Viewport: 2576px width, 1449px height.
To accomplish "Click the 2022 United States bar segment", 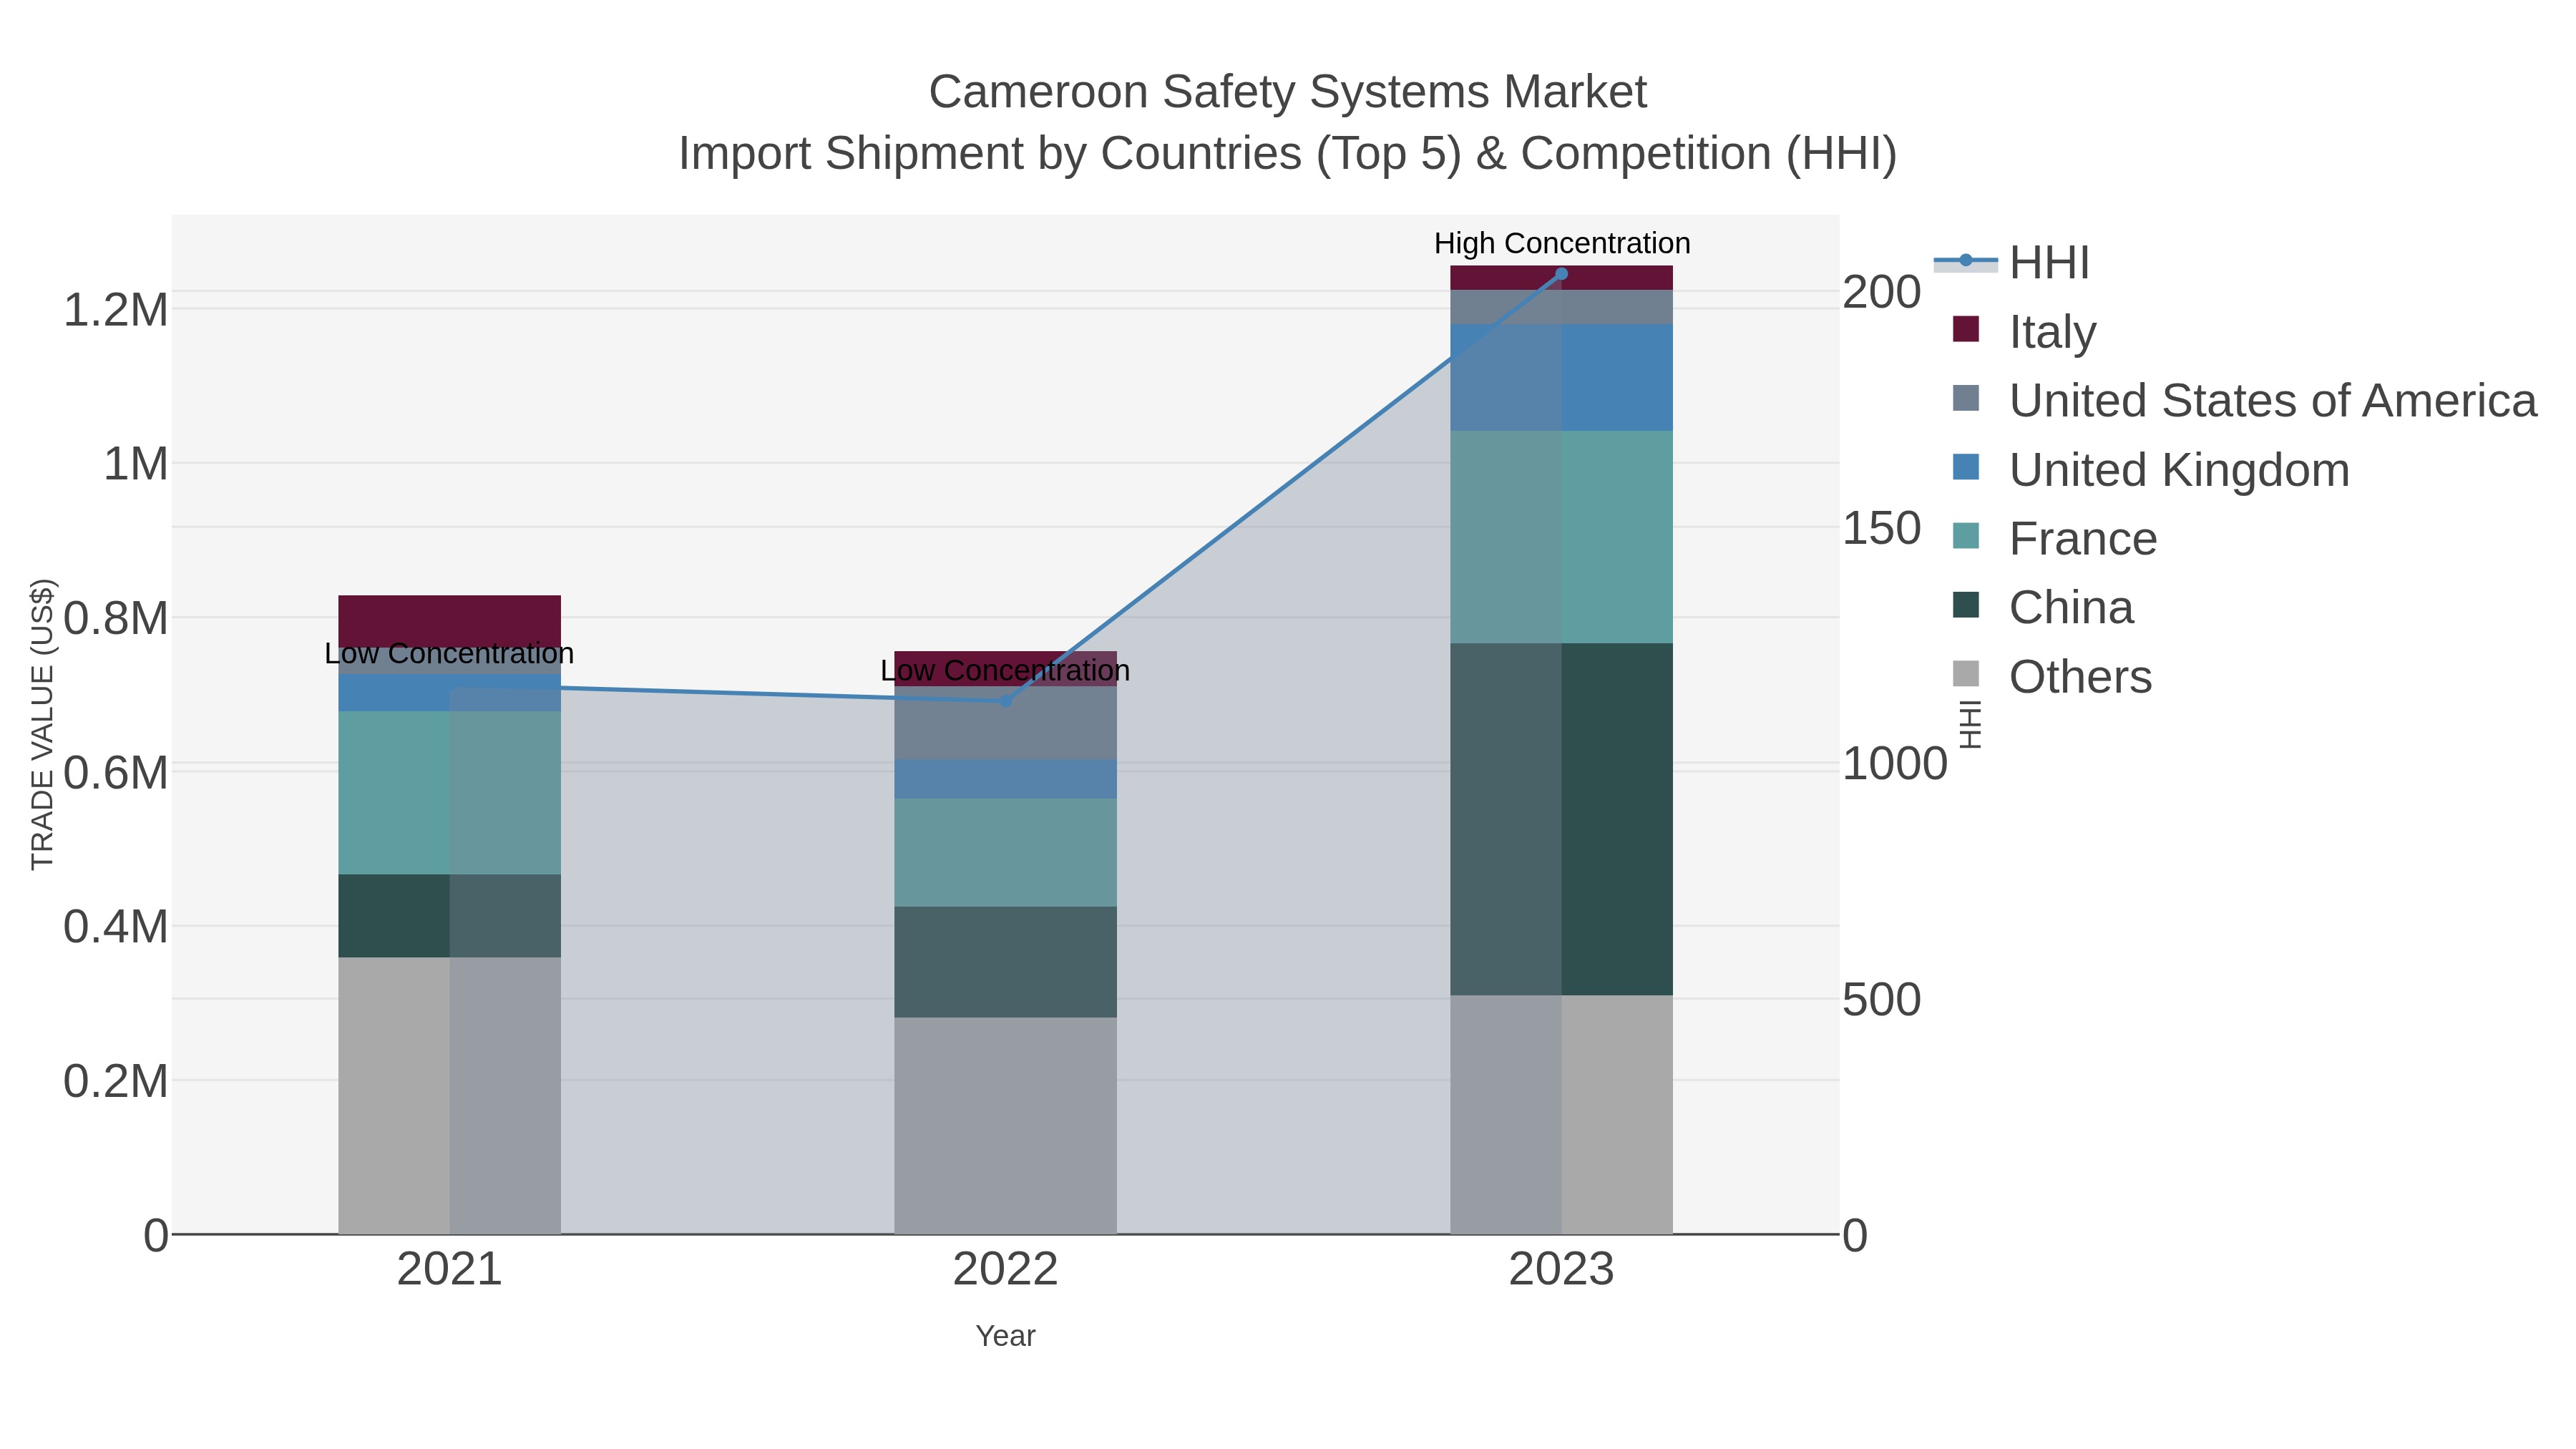I will pyautogui.click(x=1006, y=723).
